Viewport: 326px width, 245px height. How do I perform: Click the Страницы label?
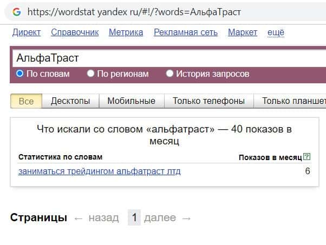38,218
